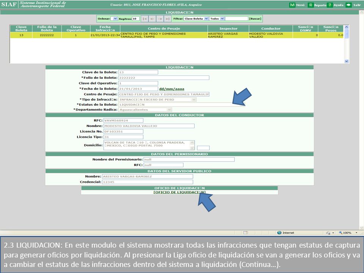This screenshot has height=273, width=364.
Task: Click MODESTO VALDIVIA VALLEJO conductor cell
Action: click(271, 35)
